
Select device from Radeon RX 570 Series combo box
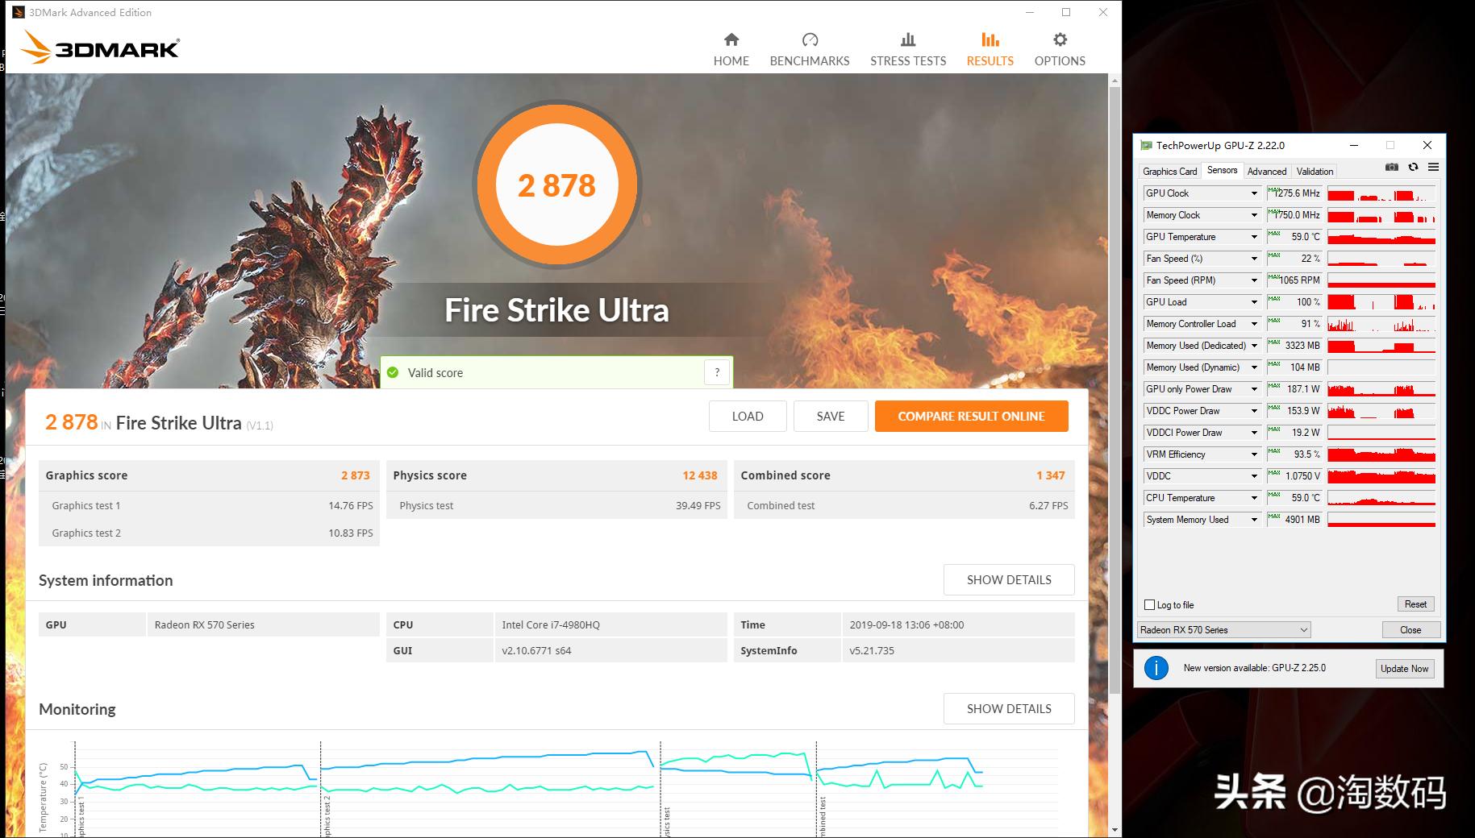1224,630
